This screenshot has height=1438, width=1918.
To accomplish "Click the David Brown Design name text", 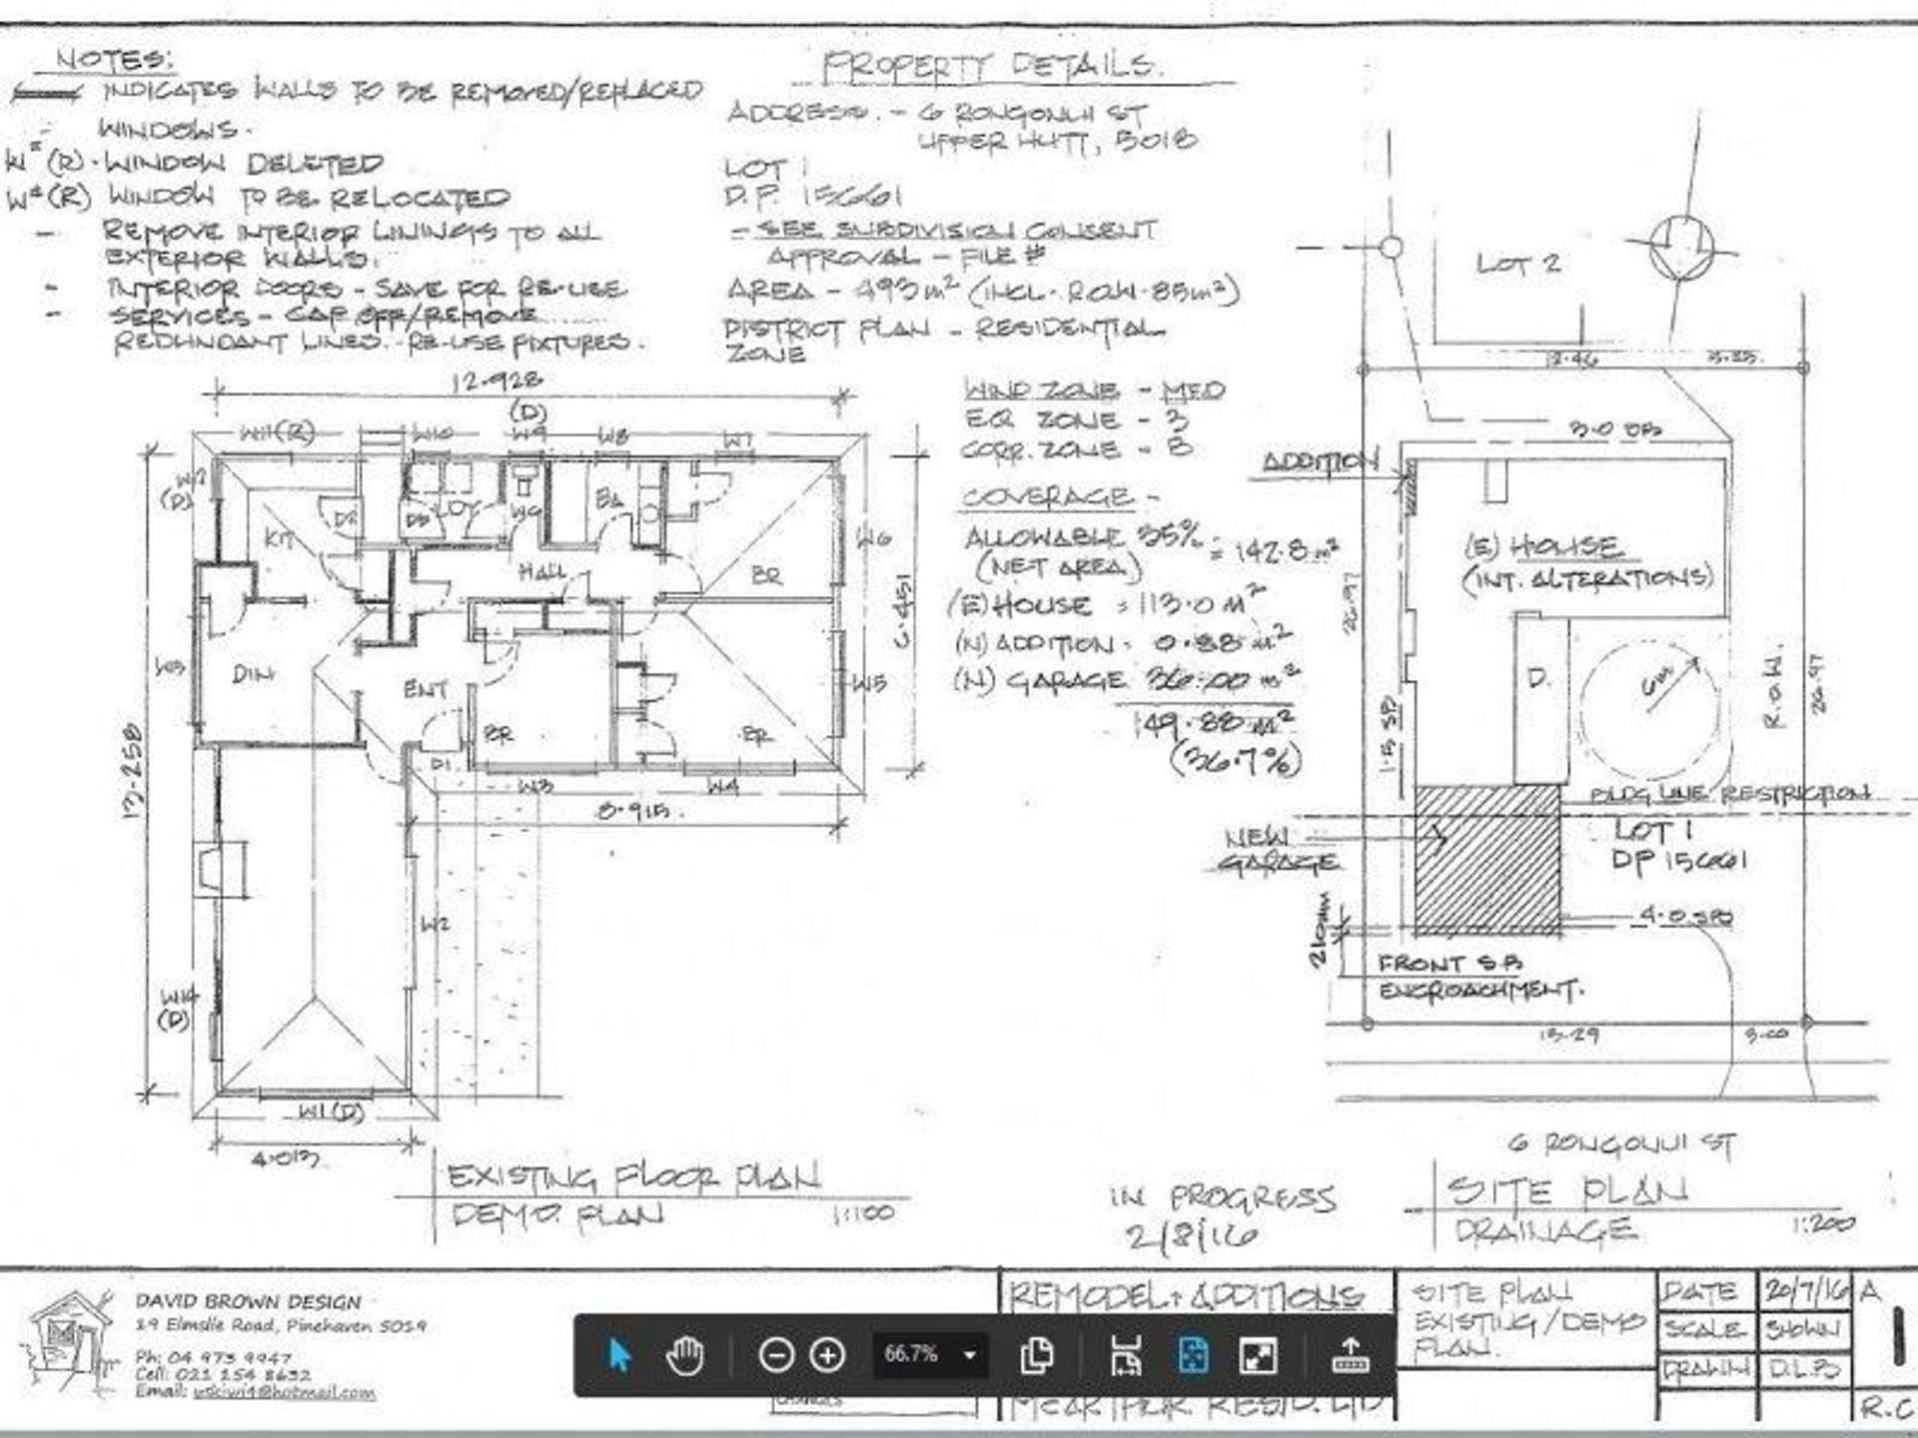I will [x=248, y=1302].
